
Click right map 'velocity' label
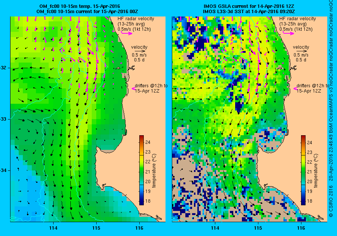click(x=301, y=47)
